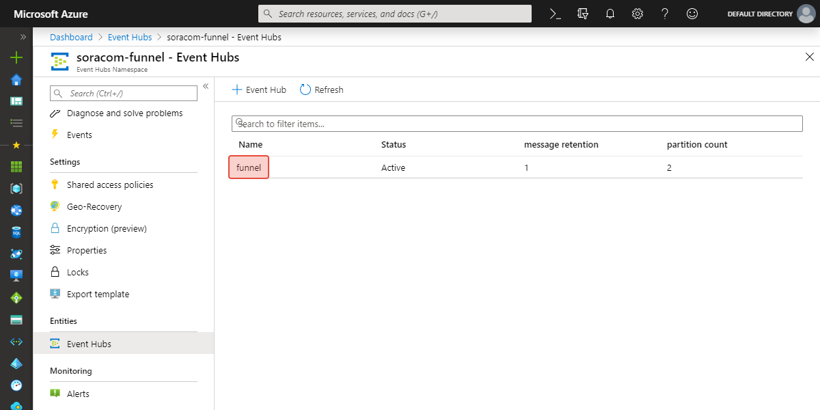Open Cloud Shell from the top bar
The image size is (820, 410).
tap(556, 14)
